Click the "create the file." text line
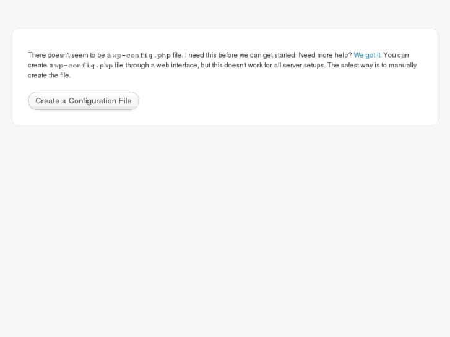 [x=50, y=75]
